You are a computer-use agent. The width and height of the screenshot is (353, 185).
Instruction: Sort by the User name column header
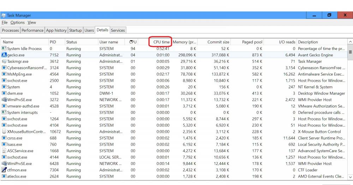click(111, 42)
